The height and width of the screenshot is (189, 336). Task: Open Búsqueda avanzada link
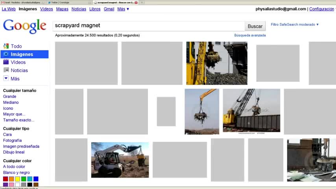[x=250, y=35]
